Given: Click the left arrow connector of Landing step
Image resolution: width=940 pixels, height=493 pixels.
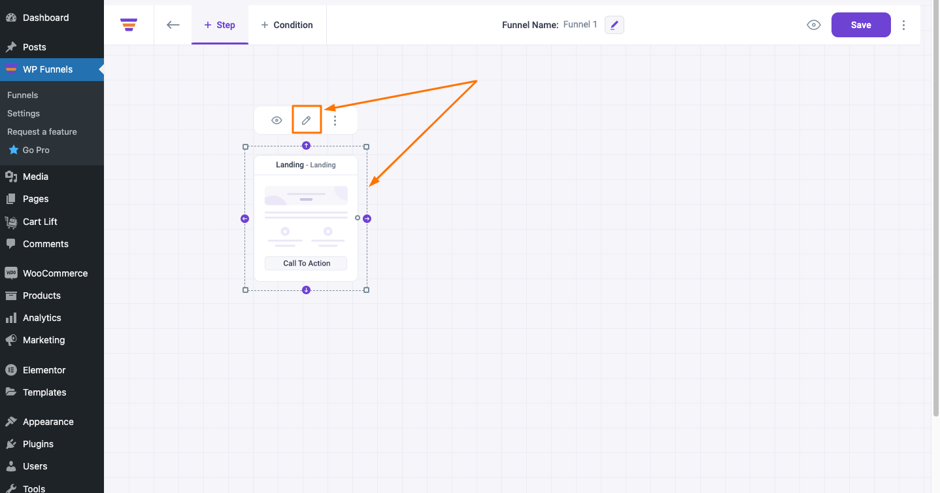Looking at the screenshot, I should pos(245,218).
